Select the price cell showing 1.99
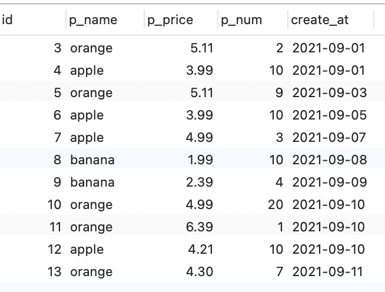385x292 pixels. [199, 160]
